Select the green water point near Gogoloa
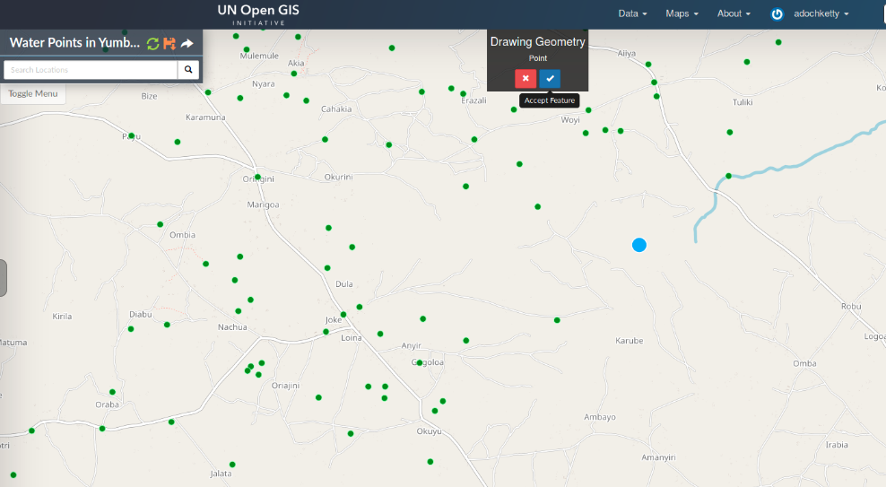The image size is (886, 487). [419, 363]
